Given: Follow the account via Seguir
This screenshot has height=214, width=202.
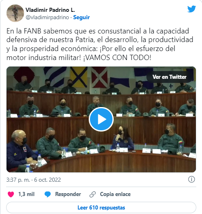Looking at the screenshot, I should pyautogui.click(x=81, y=17).
